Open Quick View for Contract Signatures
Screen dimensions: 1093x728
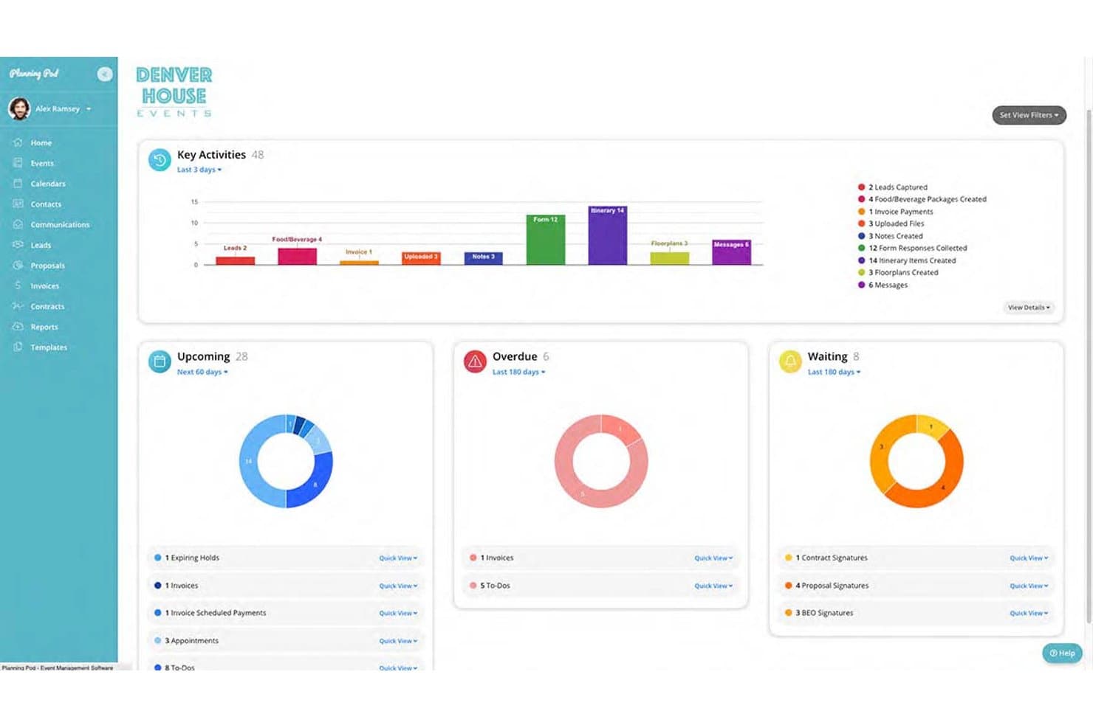point(1029,558)
